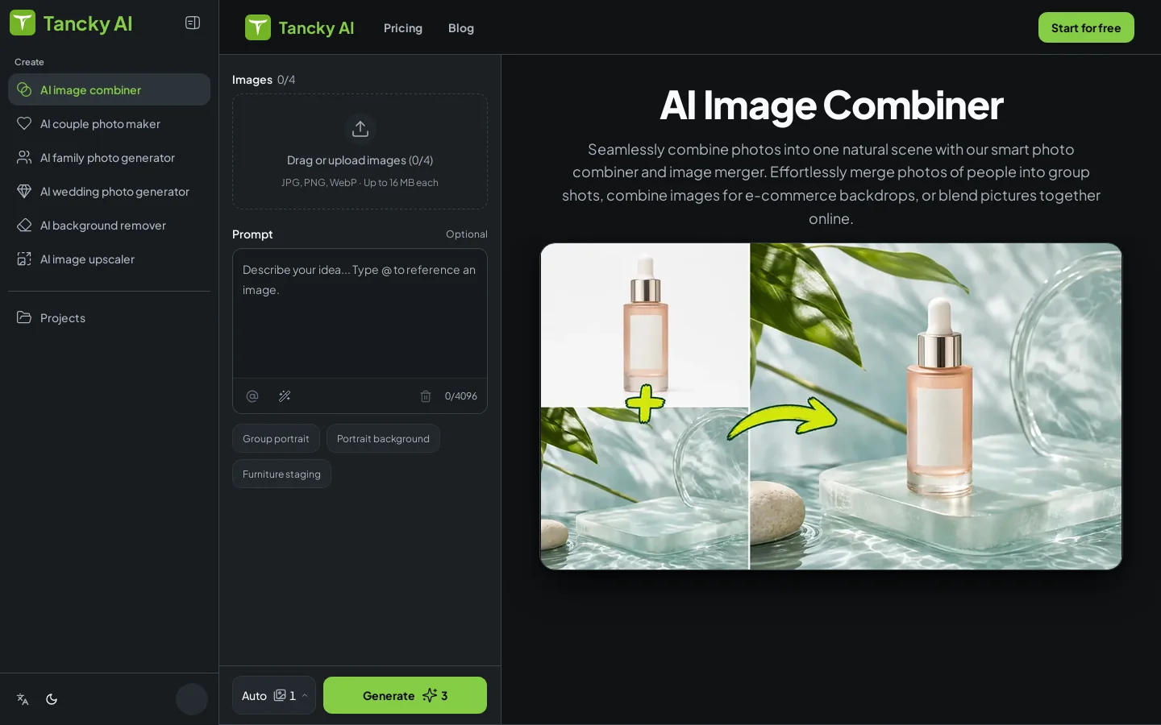The height and width of the screenshot is (725, 1161).
Task: Click the "AI Image Combiner" heading
Action: click(x=831, y=105)
